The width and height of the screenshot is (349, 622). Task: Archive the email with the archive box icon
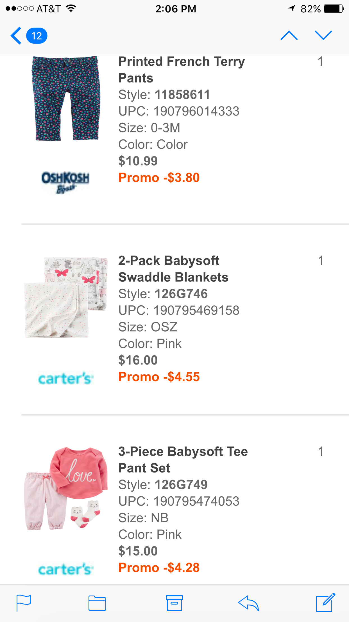coord(174,603)
